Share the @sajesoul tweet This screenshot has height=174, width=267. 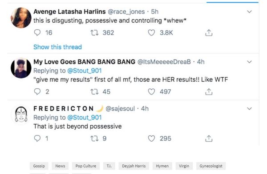coord(209,138)
